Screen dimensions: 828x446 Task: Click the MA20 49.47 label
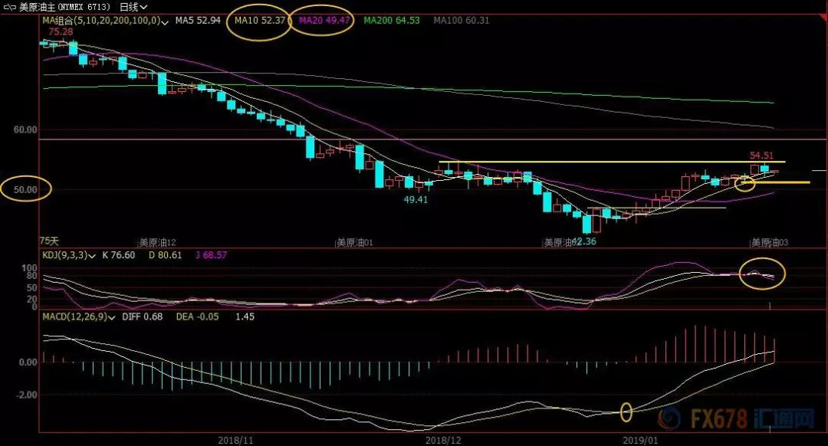pyautogui.click(x=325, y=21)
